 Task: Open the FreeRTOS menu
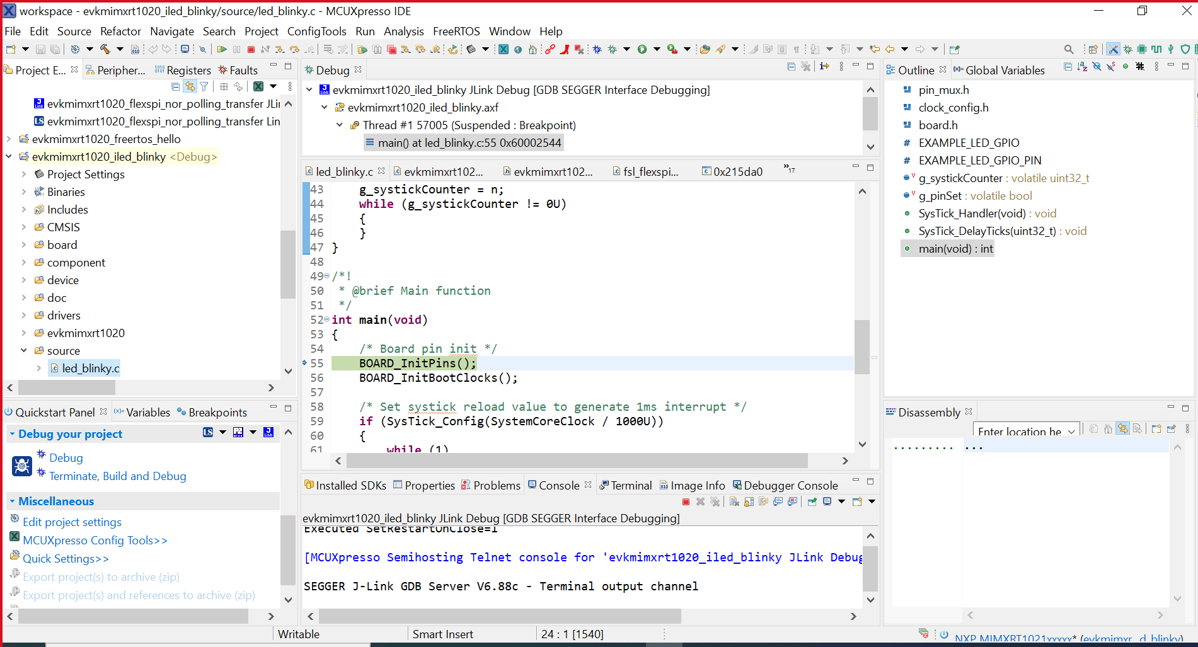pos(456,31)
